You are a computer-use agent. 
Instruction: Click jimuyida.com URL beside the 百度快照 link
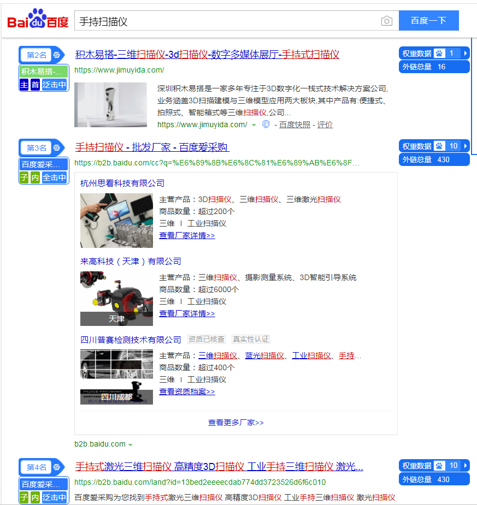coord(202,124)
